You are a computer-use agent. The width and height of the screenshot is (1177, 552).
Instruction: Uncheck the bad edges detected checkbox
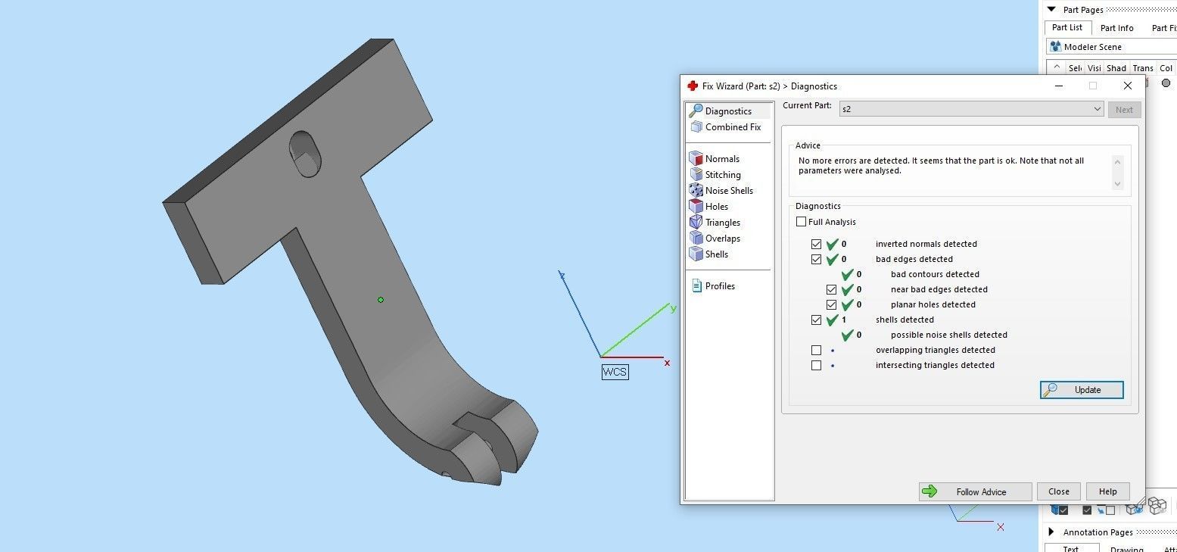click(x=816, y=259)
